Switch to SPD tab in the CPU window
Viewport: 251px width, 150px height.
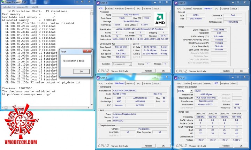[x=138, y=8]
